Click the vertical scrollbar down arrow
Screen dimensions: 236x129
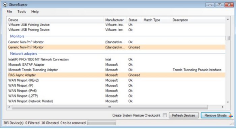tap(228, 102)
